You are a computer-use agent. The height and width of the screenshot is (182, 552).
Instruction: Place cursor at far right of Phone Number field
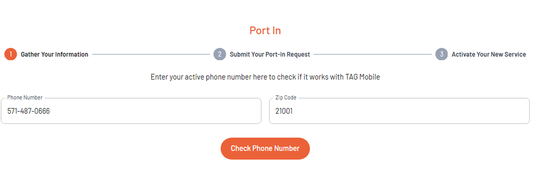click(x=256, y=111)
